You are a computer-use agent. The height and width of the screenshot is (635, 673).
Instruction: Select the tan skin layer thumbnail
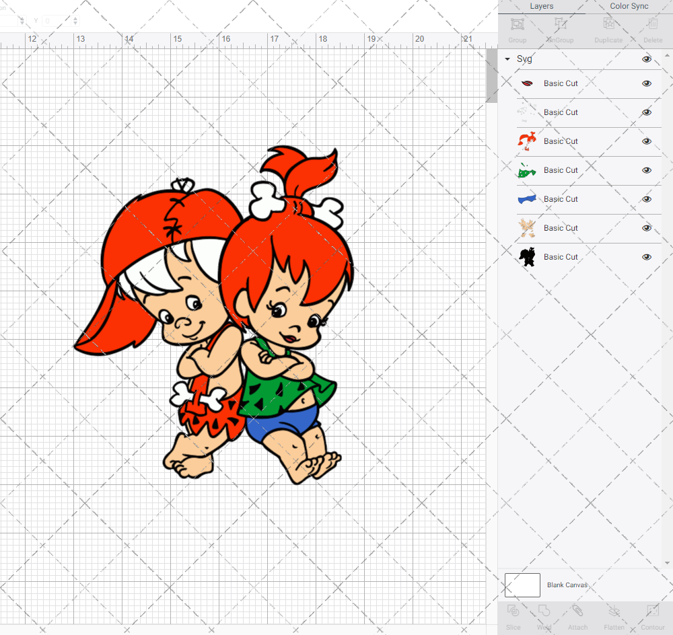(527, 228)
